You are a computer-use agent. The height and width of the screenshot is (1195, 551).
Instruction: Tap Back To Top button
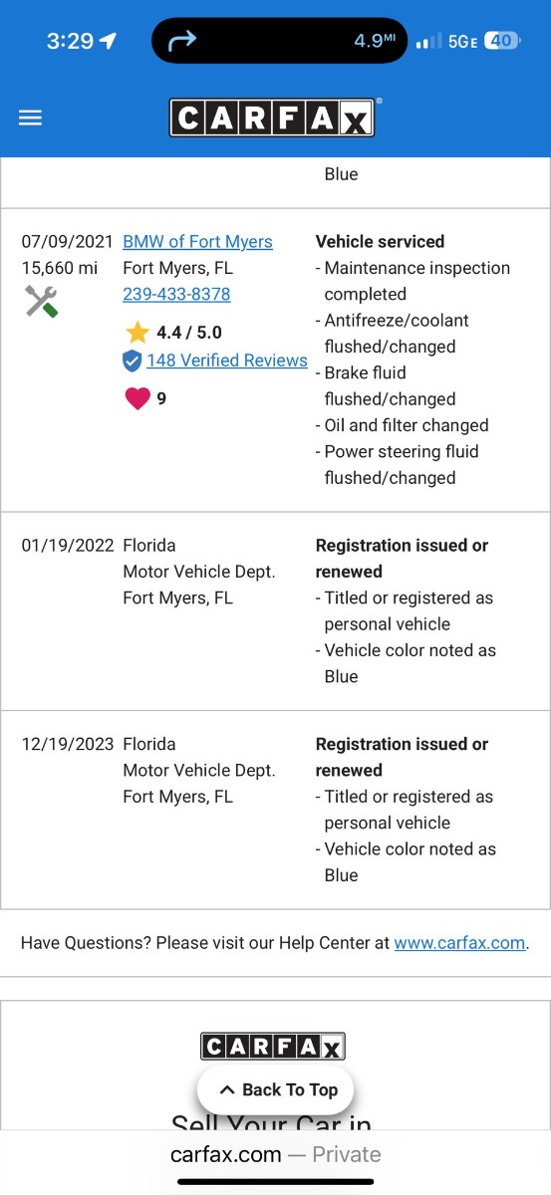pyautogui.click(x=275, y=1089)
